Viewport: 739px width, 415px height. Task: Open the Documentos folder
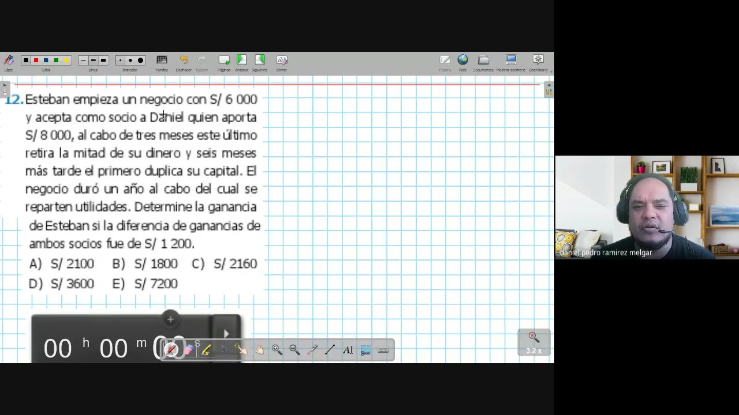(x=483, y=60)
